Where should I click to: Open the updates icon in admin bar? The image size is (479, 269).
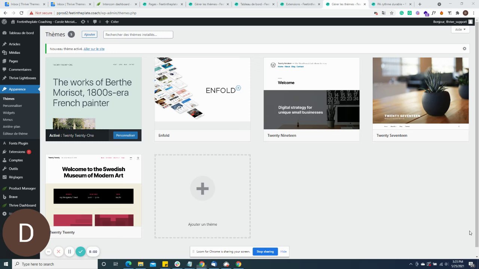(83, 22)
